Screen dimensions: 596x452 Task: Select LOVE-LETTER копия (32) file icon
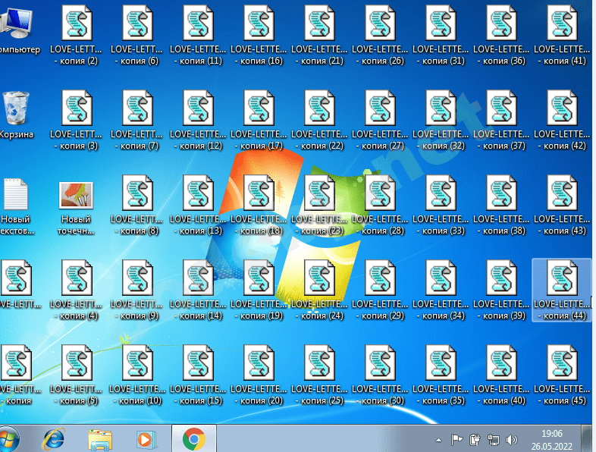(441, 108)
